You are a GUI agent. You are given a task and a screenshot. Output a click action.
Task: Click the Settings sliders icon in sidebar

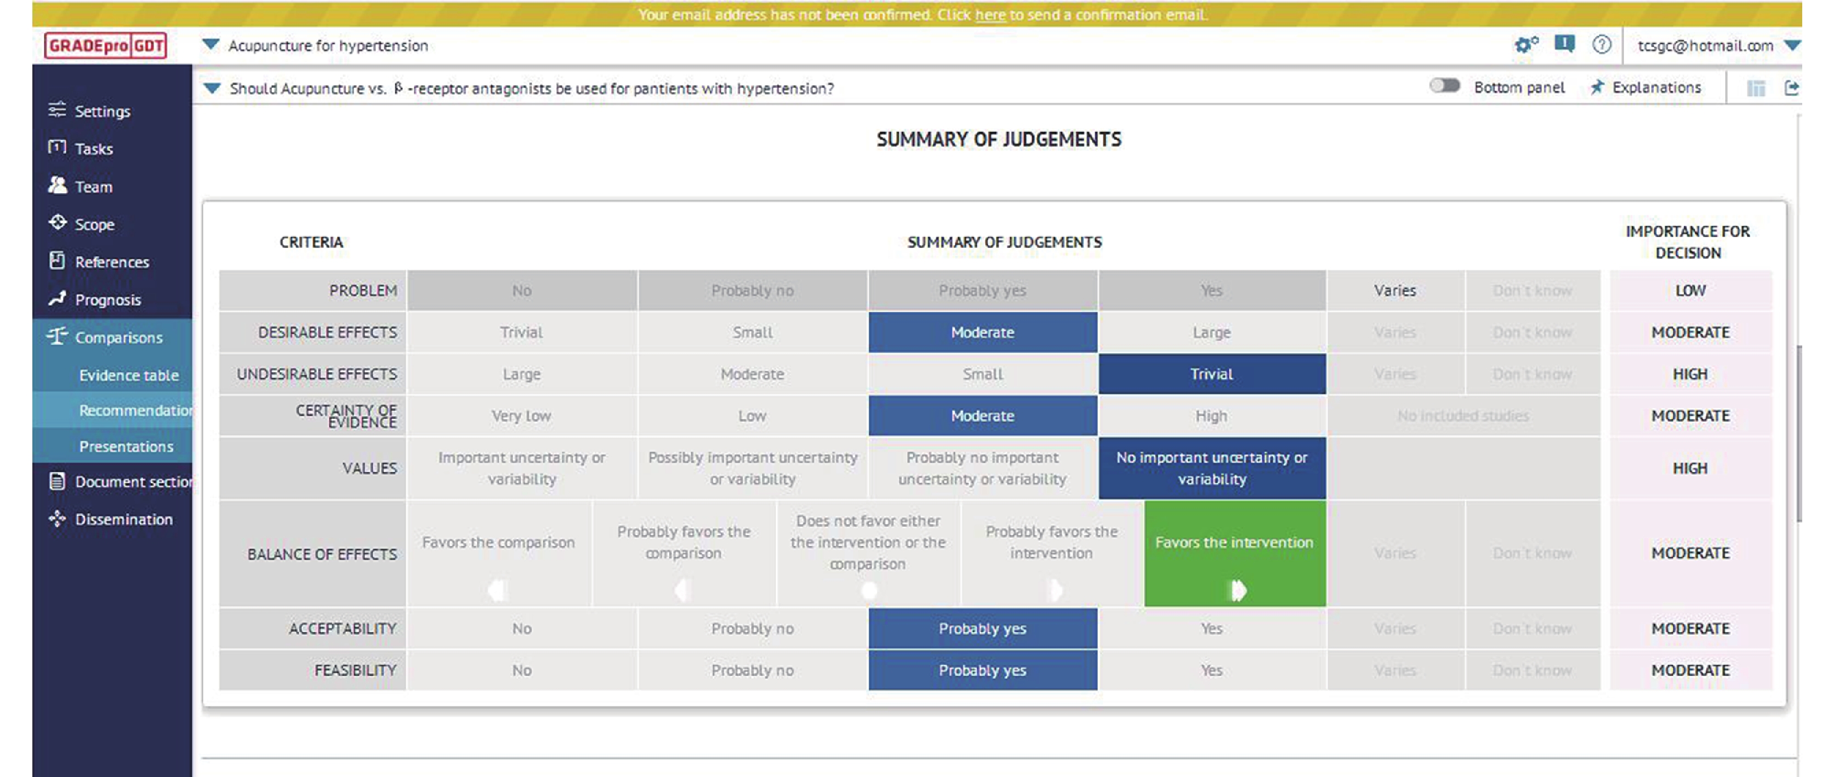[57, 110]
